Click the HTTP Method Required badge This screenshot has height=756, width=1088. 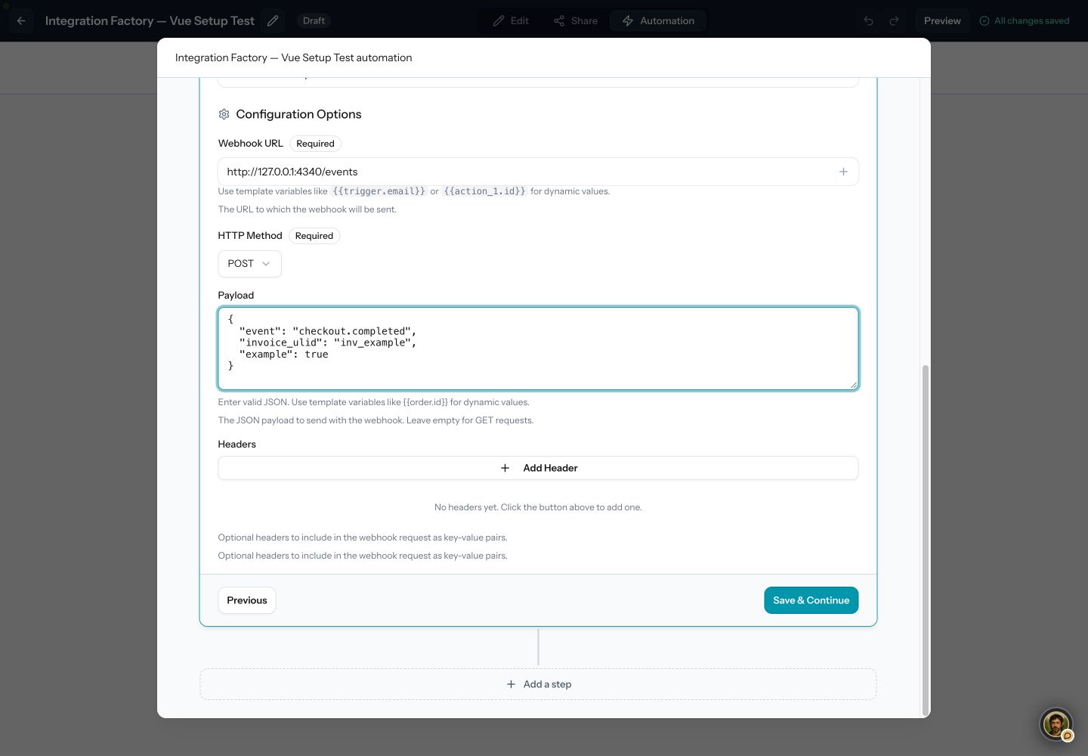314,236
